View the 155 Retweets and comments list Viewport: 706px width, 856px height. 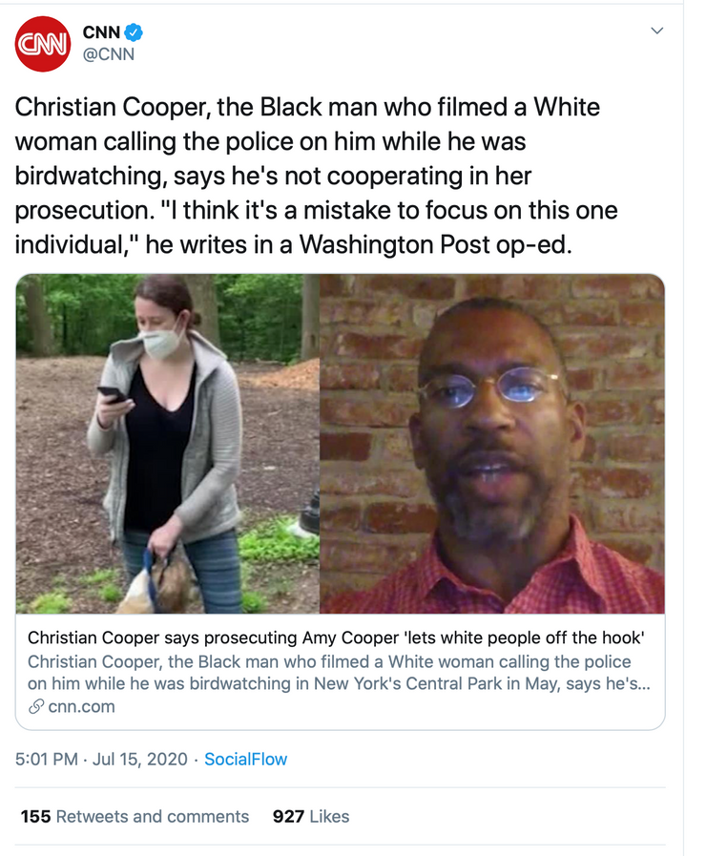[135, 817]
